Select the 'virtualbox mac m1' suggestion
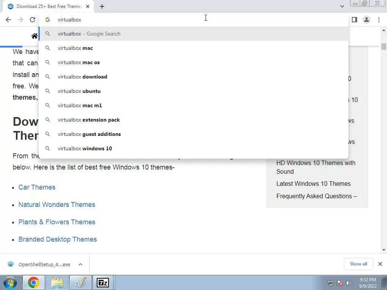Viewport: 387px width, 290px height. pyautogui.click(x=193, y=105)
